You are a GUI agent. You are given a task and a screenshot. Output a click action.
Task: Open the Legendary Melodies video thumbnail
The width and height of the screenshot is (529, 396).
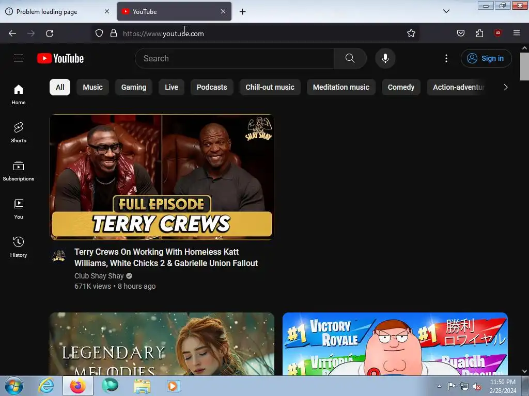tap(162, 344)
